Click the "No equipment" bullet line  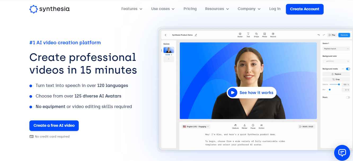coord(84,107)
